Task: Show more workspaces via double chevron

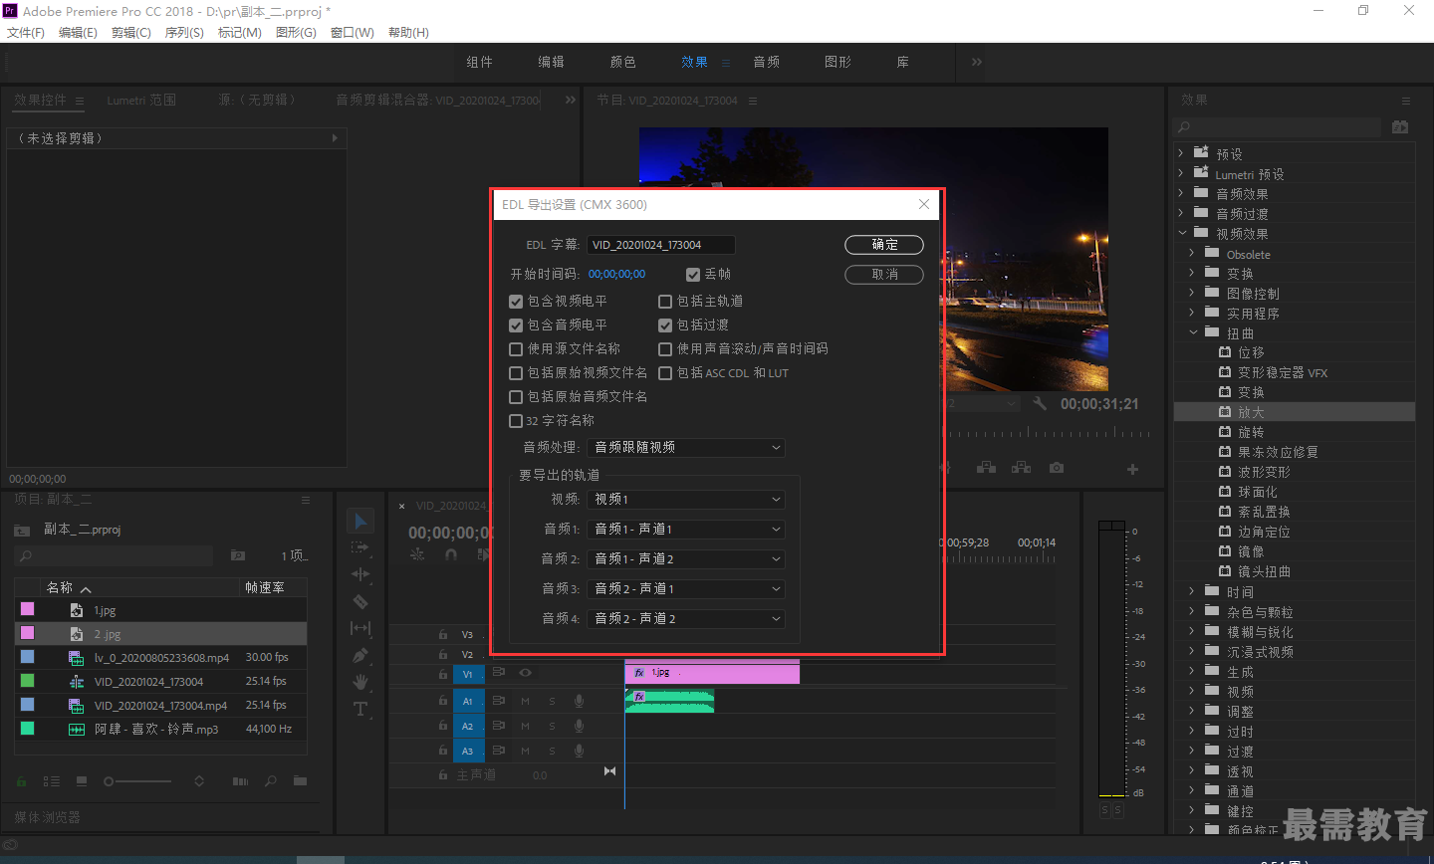Action: 977,62
